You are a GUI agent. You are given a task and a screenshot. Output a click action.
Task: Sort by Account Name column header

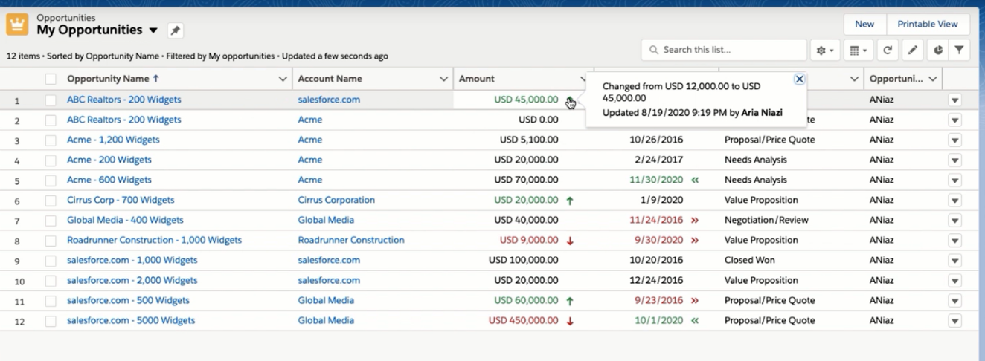click(x=330, y=79)
